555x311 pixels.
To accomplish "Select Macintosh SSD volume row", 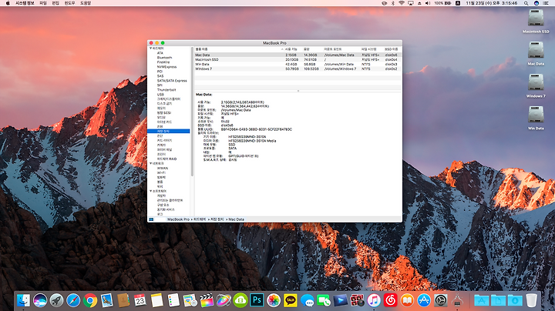I will click(298, 60).
